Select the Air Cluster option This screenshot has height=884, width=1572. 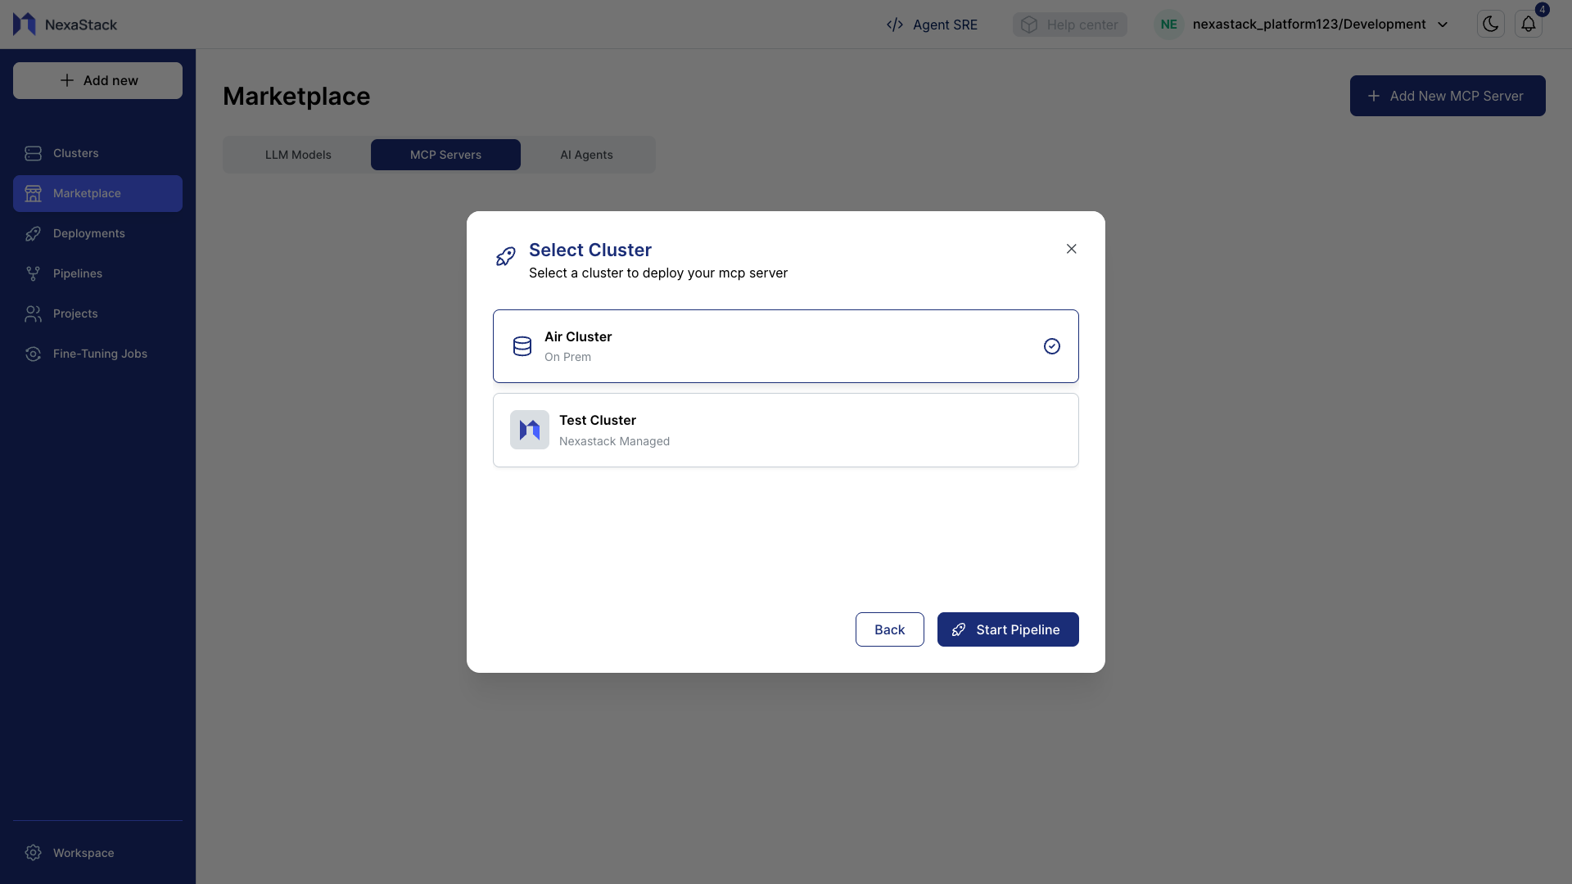pyautogui.click(x=784, y=346)
